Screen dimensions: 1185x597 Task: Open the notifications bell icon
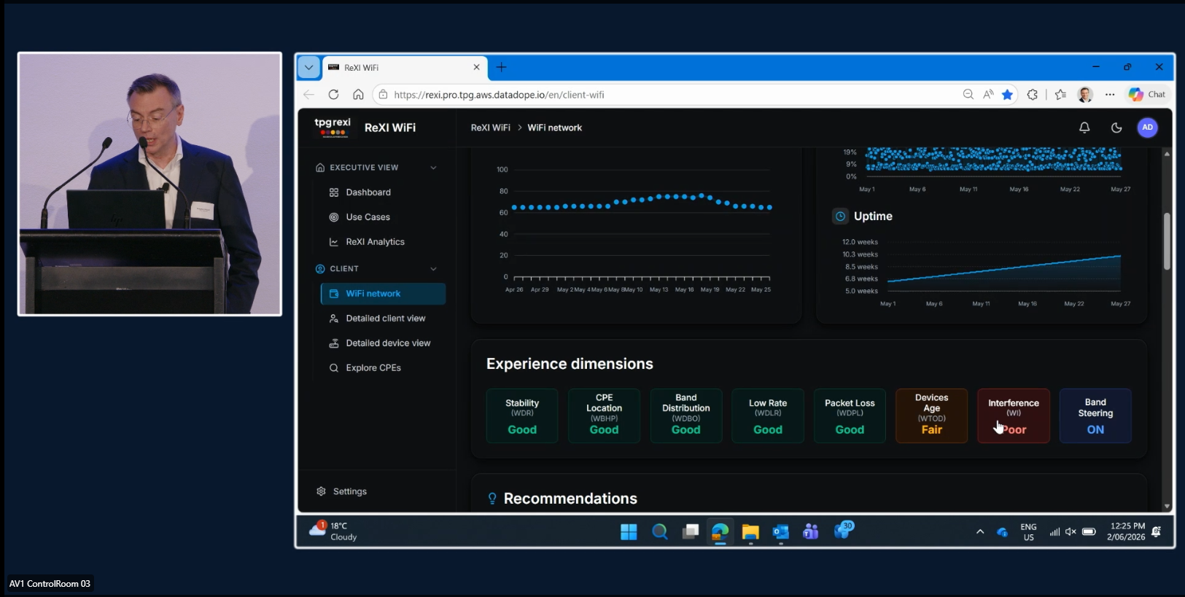[x=1084, y=128]
